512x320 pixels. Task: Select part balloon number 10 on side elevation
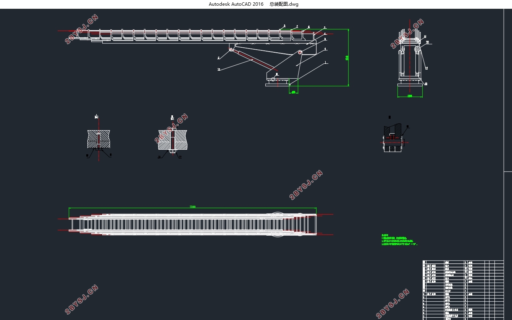[219, 69]
